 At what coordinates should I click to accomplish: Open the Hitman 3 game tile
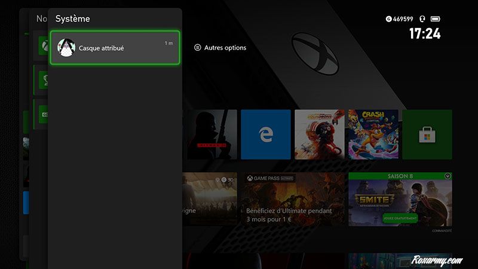point(212,134)
